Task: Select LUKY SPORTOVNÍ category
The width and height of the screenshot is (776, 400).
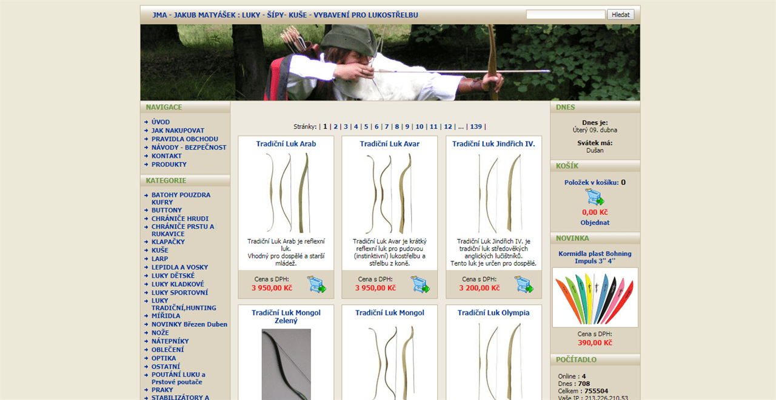Action: pyautogui.click(x=179, y=292)
